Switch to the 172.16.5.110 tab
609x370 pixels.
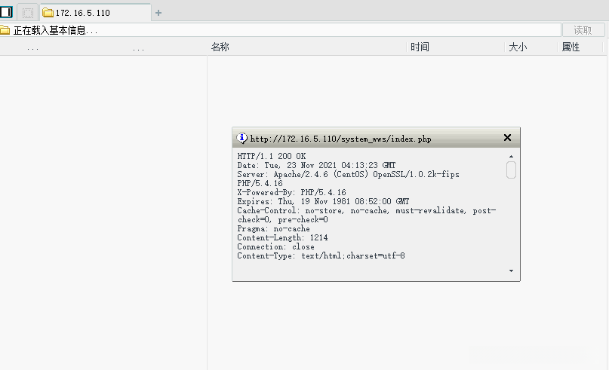(96, 13)
